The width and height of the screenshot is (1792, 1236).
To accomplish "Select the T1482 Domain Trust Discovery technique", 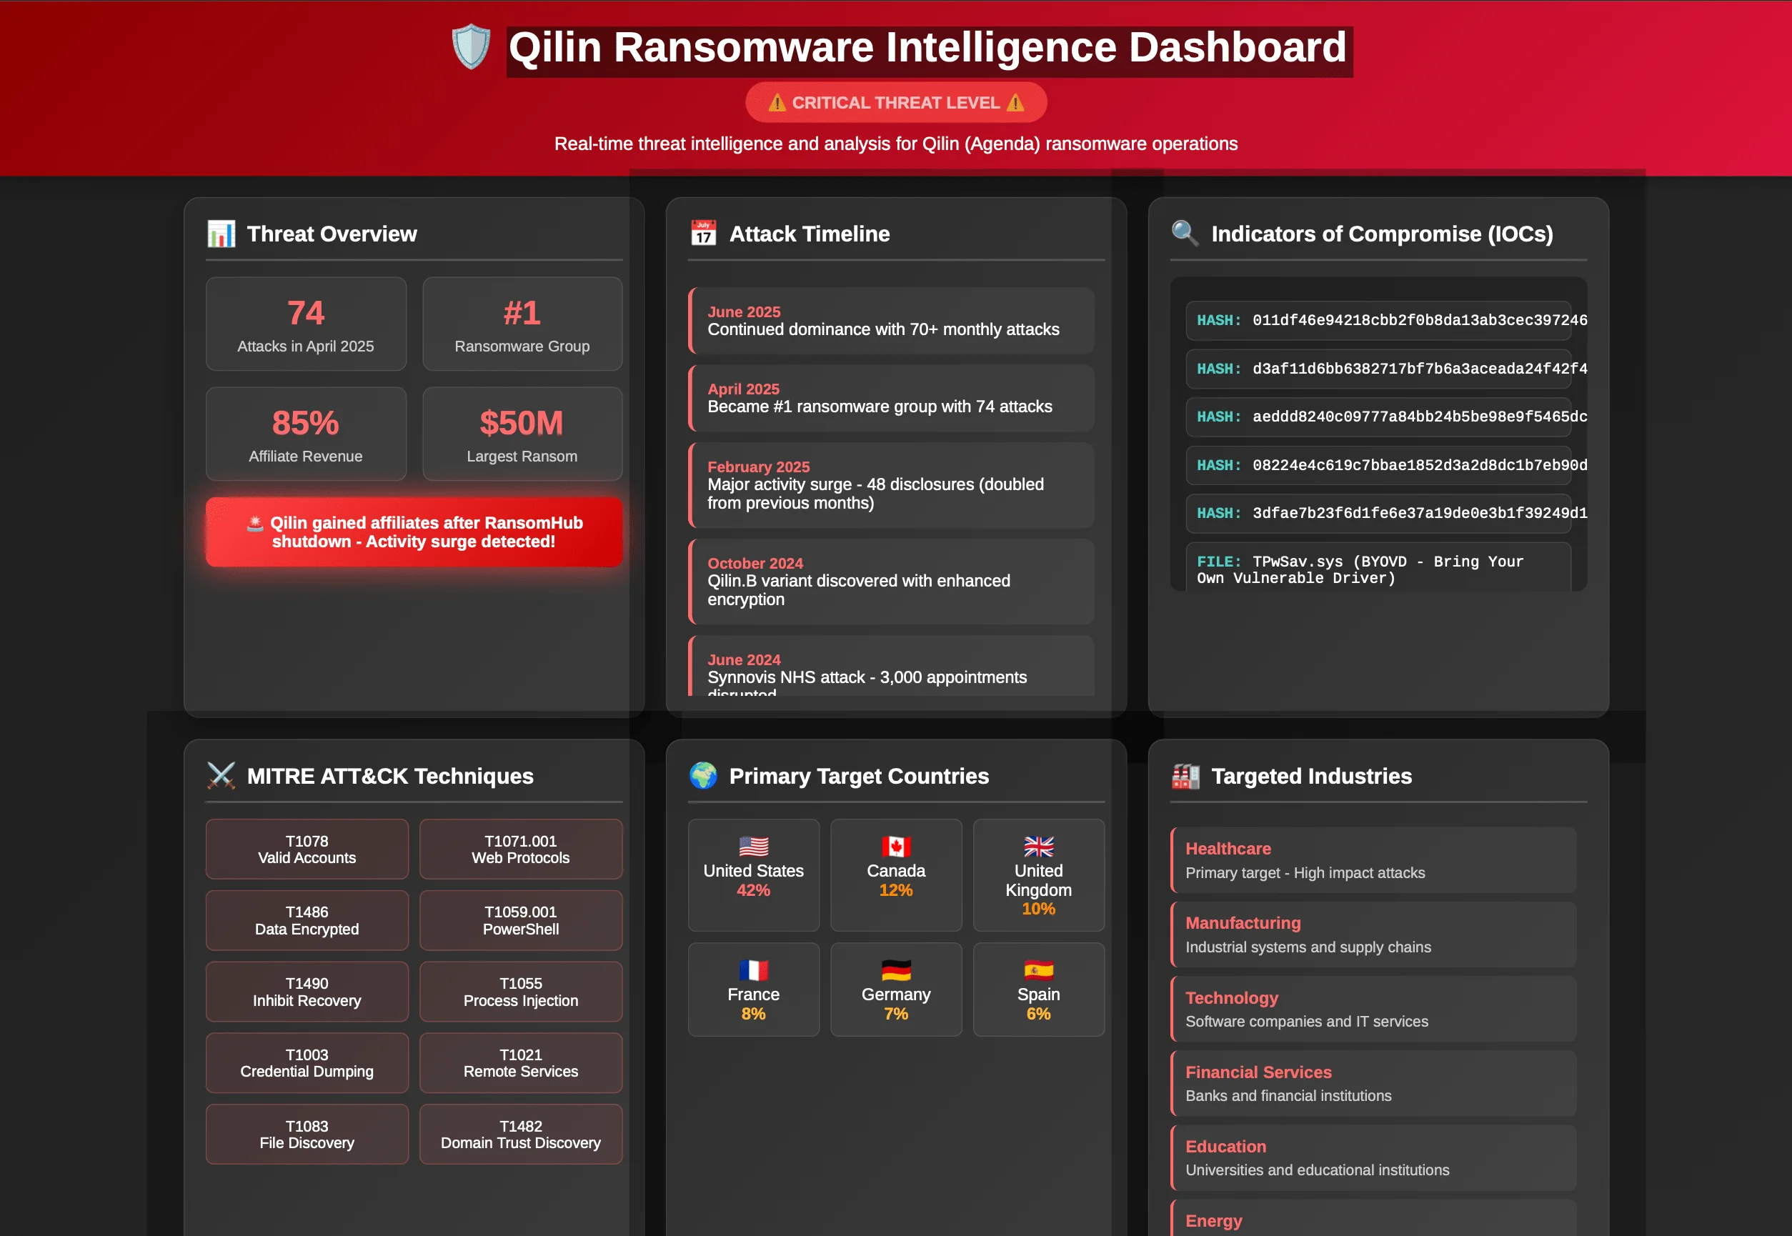I will (520, 1135).
